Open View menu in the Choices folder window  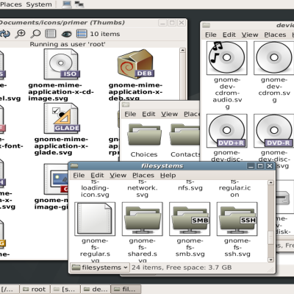169,114
